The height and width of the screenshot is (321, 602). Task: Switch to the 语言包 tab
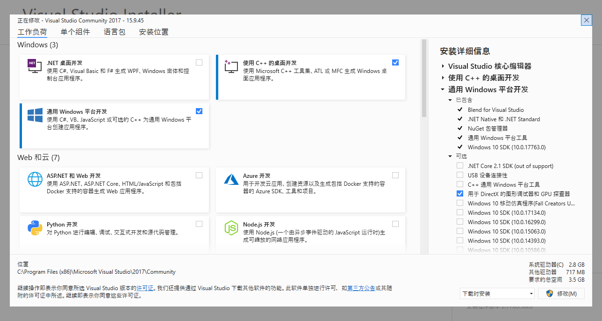point(115,32)
